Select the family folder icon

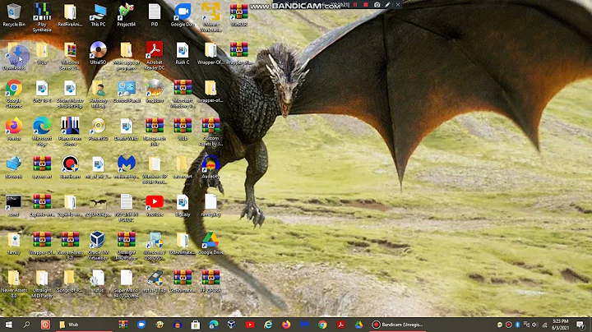(14, 243)
